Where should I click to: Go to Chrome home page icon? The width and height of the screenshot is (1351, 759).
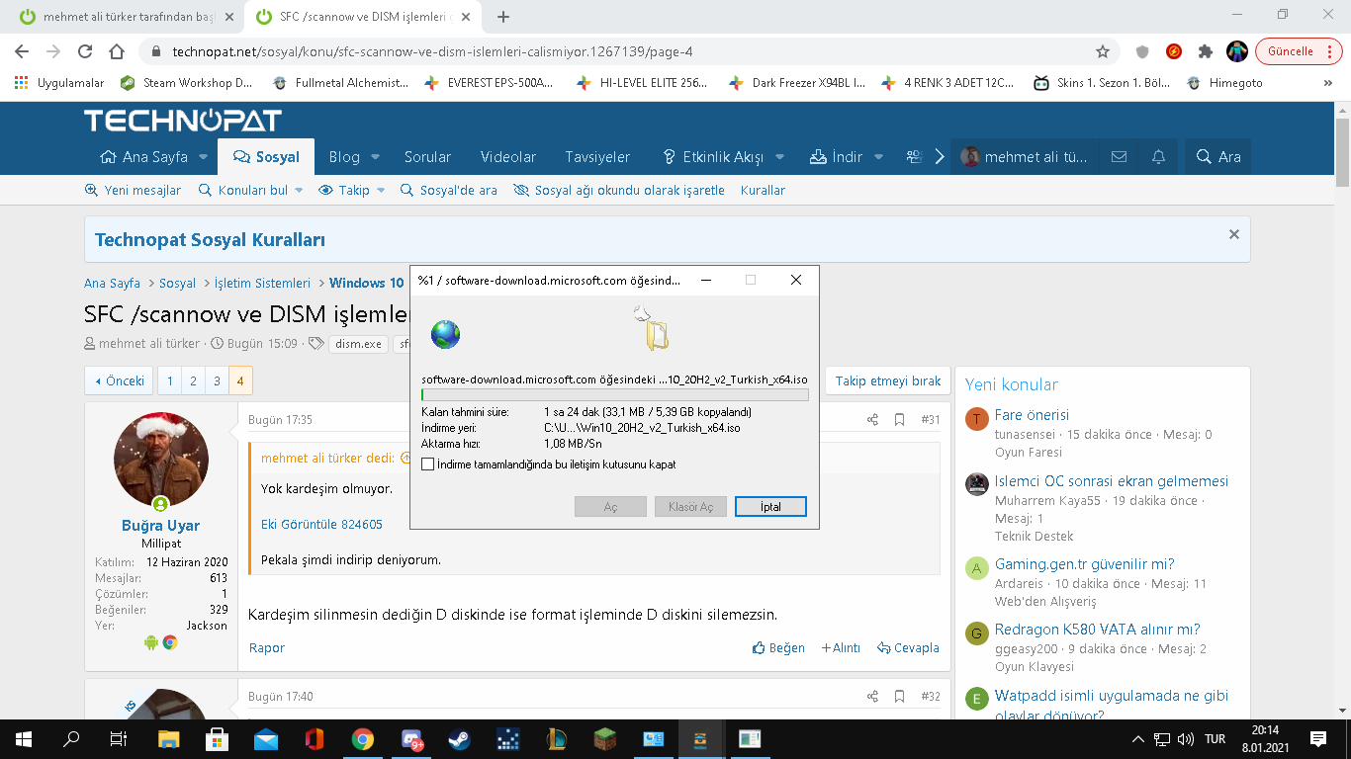coord(117,51)
